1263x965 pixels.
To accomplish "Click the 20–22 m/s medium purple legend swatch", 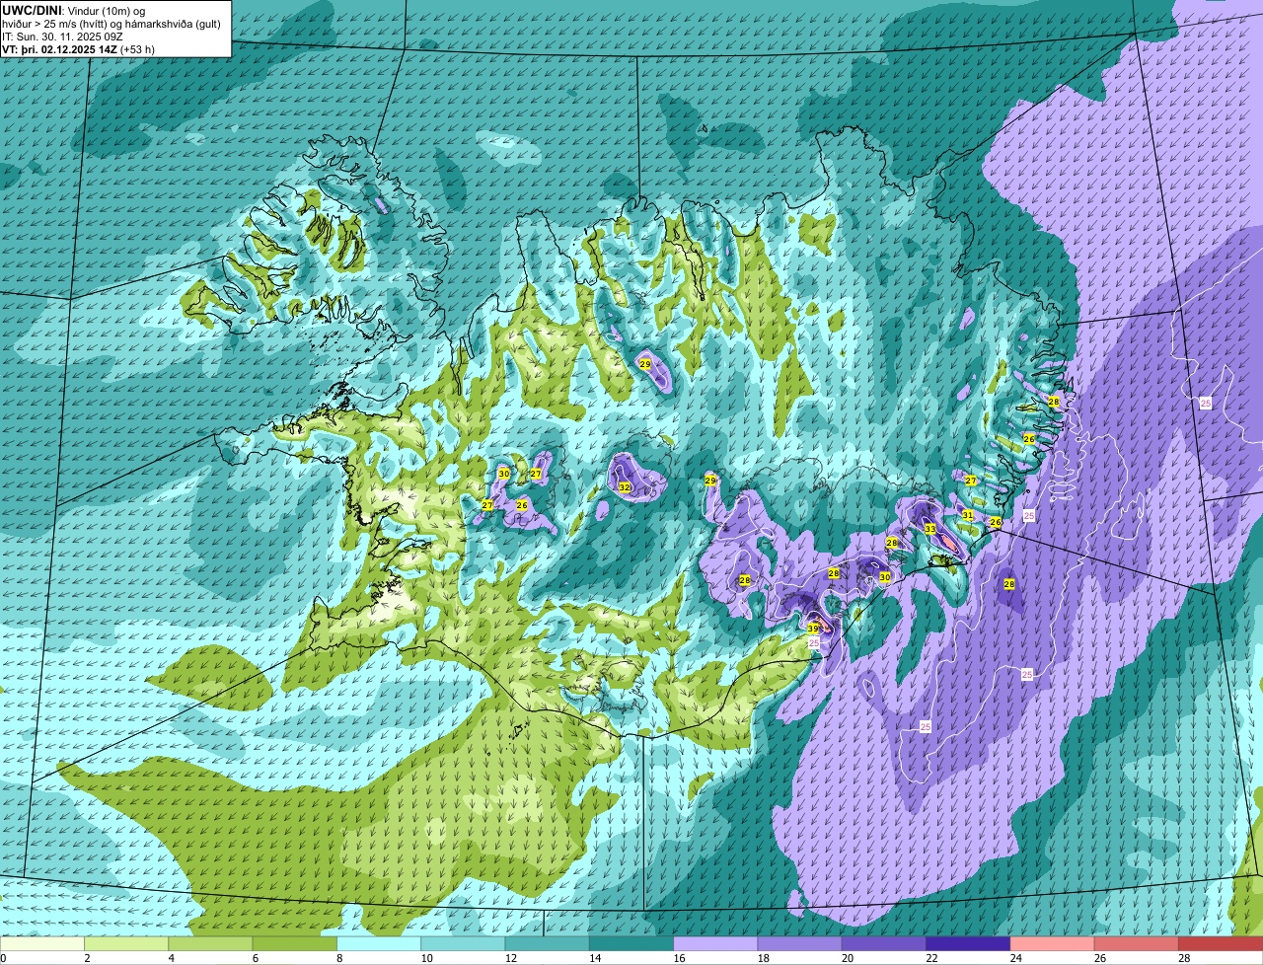I will click(884, 943).
